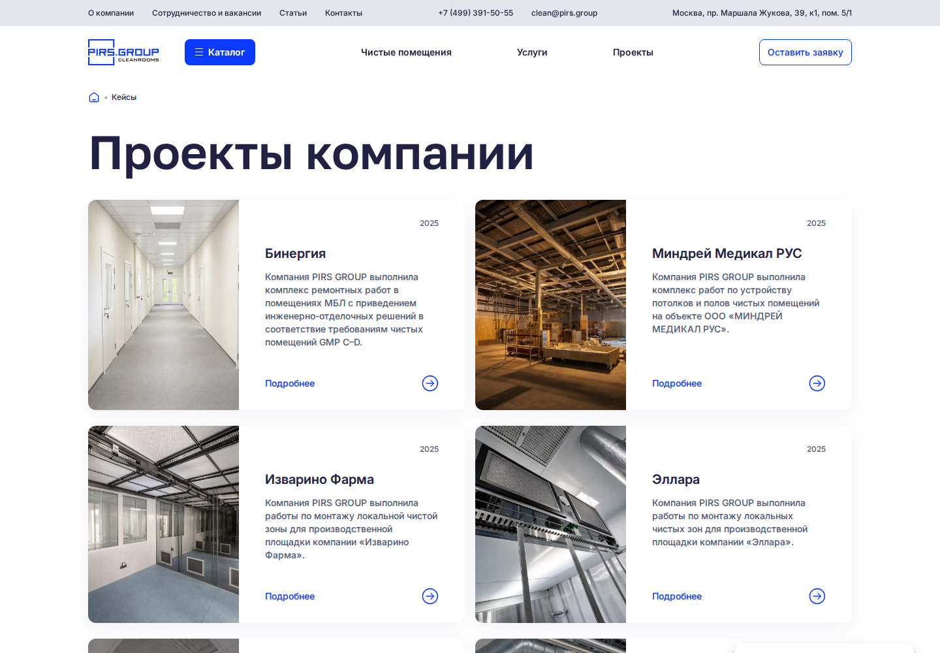Viewport: 940px width, 653px height.
Task: Open the О компании link
Action: [x=111, y=13]
